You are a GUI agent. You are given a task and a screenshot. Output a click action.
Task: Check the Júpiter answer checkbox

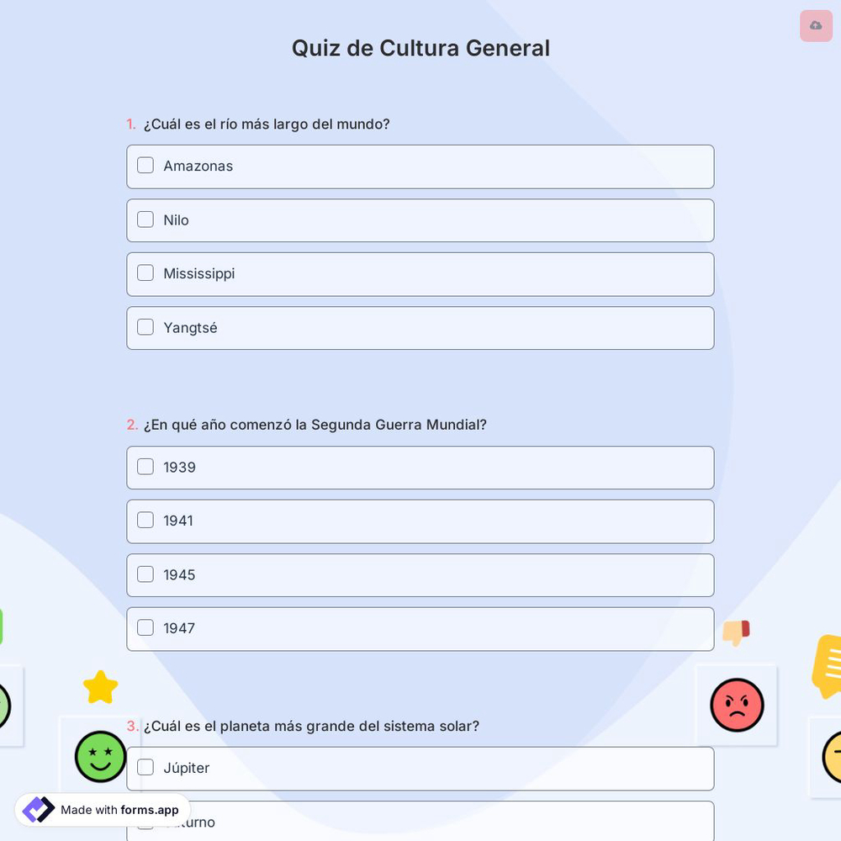coord(145,767)
